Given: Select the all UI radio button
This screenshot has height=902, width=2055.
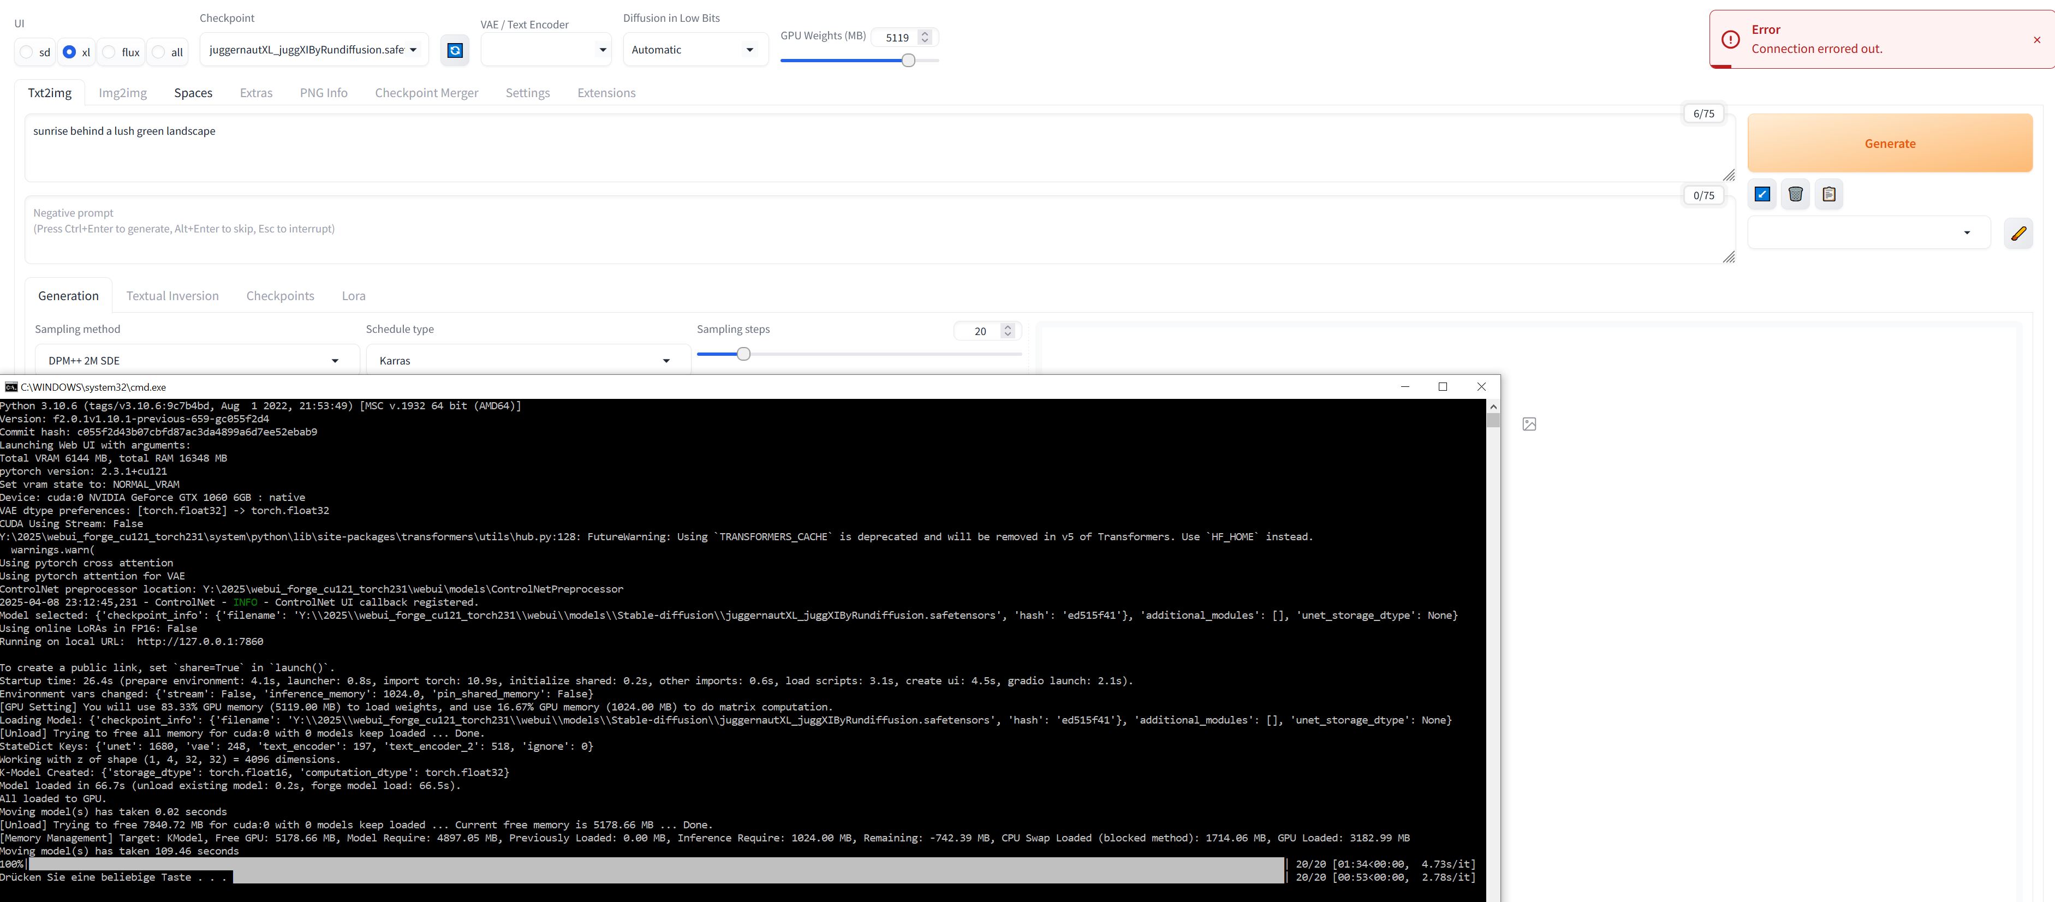Looking at the screenshot, I should click(x=159, y=52).
